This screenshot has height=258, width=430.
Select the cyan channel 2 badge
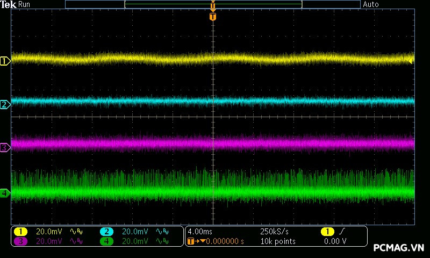point(106,232)
